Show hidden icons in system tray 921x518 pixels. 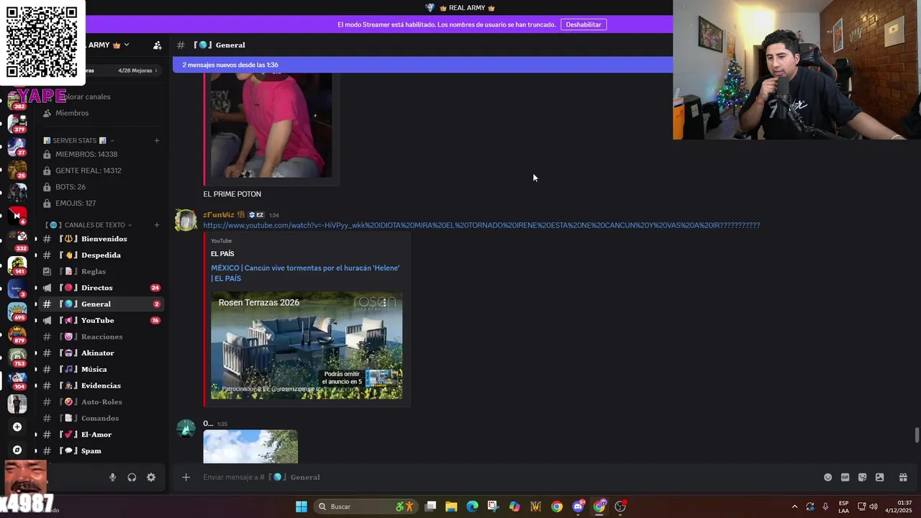[x=794, y=506]
